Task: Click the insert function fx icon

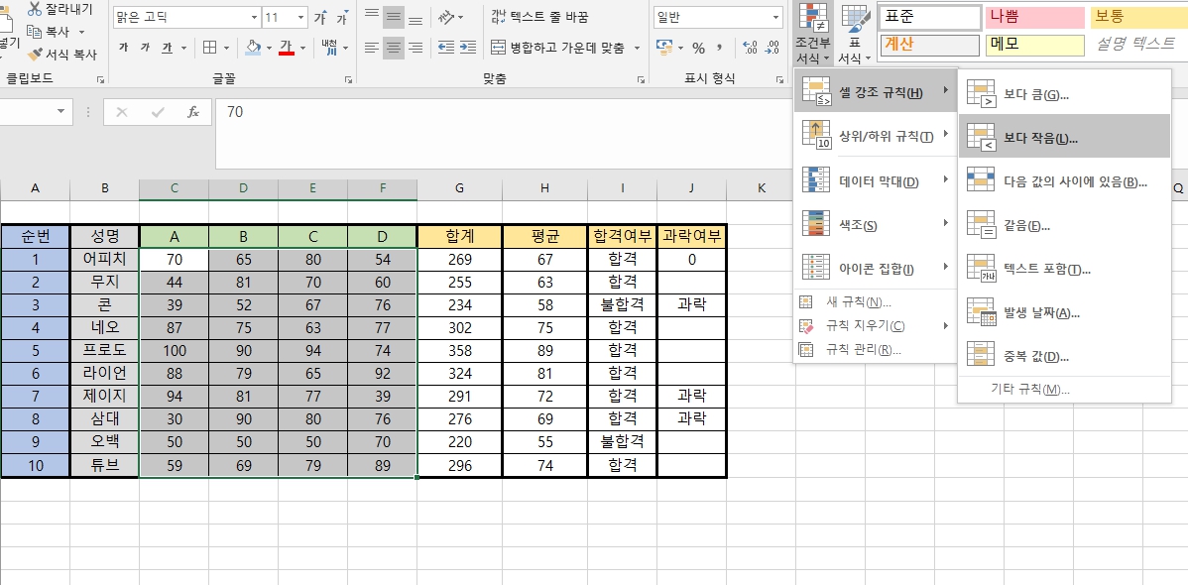Action: tap(193, 112)
